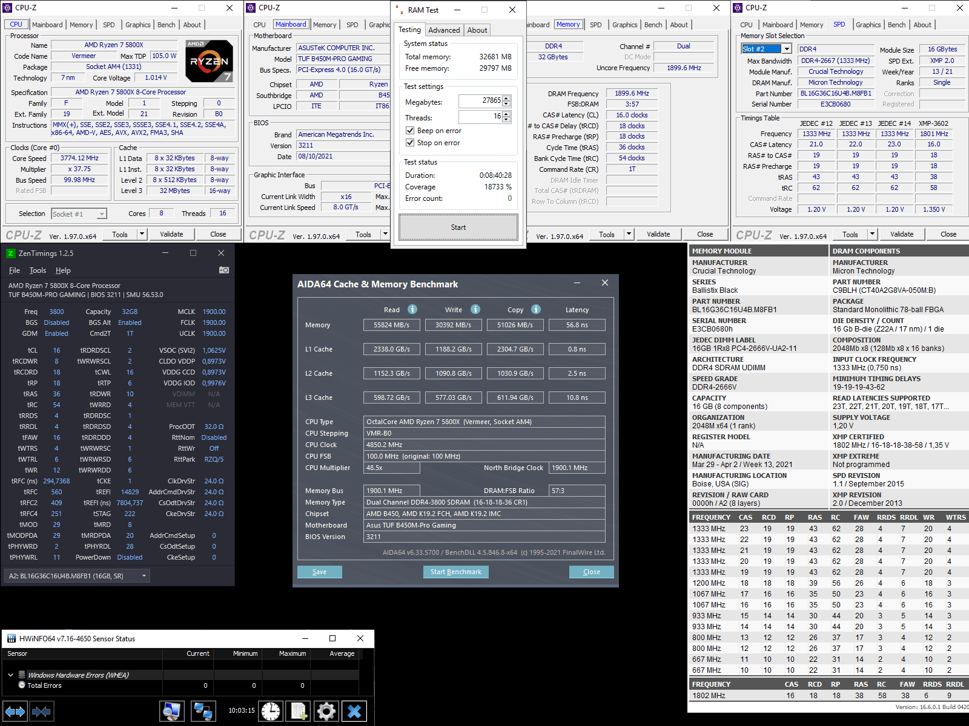This screenshot has height=726, width=969.
Task: Start the RAM Test
Action: click(458, 227)
